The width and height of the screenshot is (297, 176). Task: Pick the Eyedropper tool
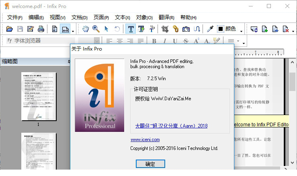[x=210, y=29]
